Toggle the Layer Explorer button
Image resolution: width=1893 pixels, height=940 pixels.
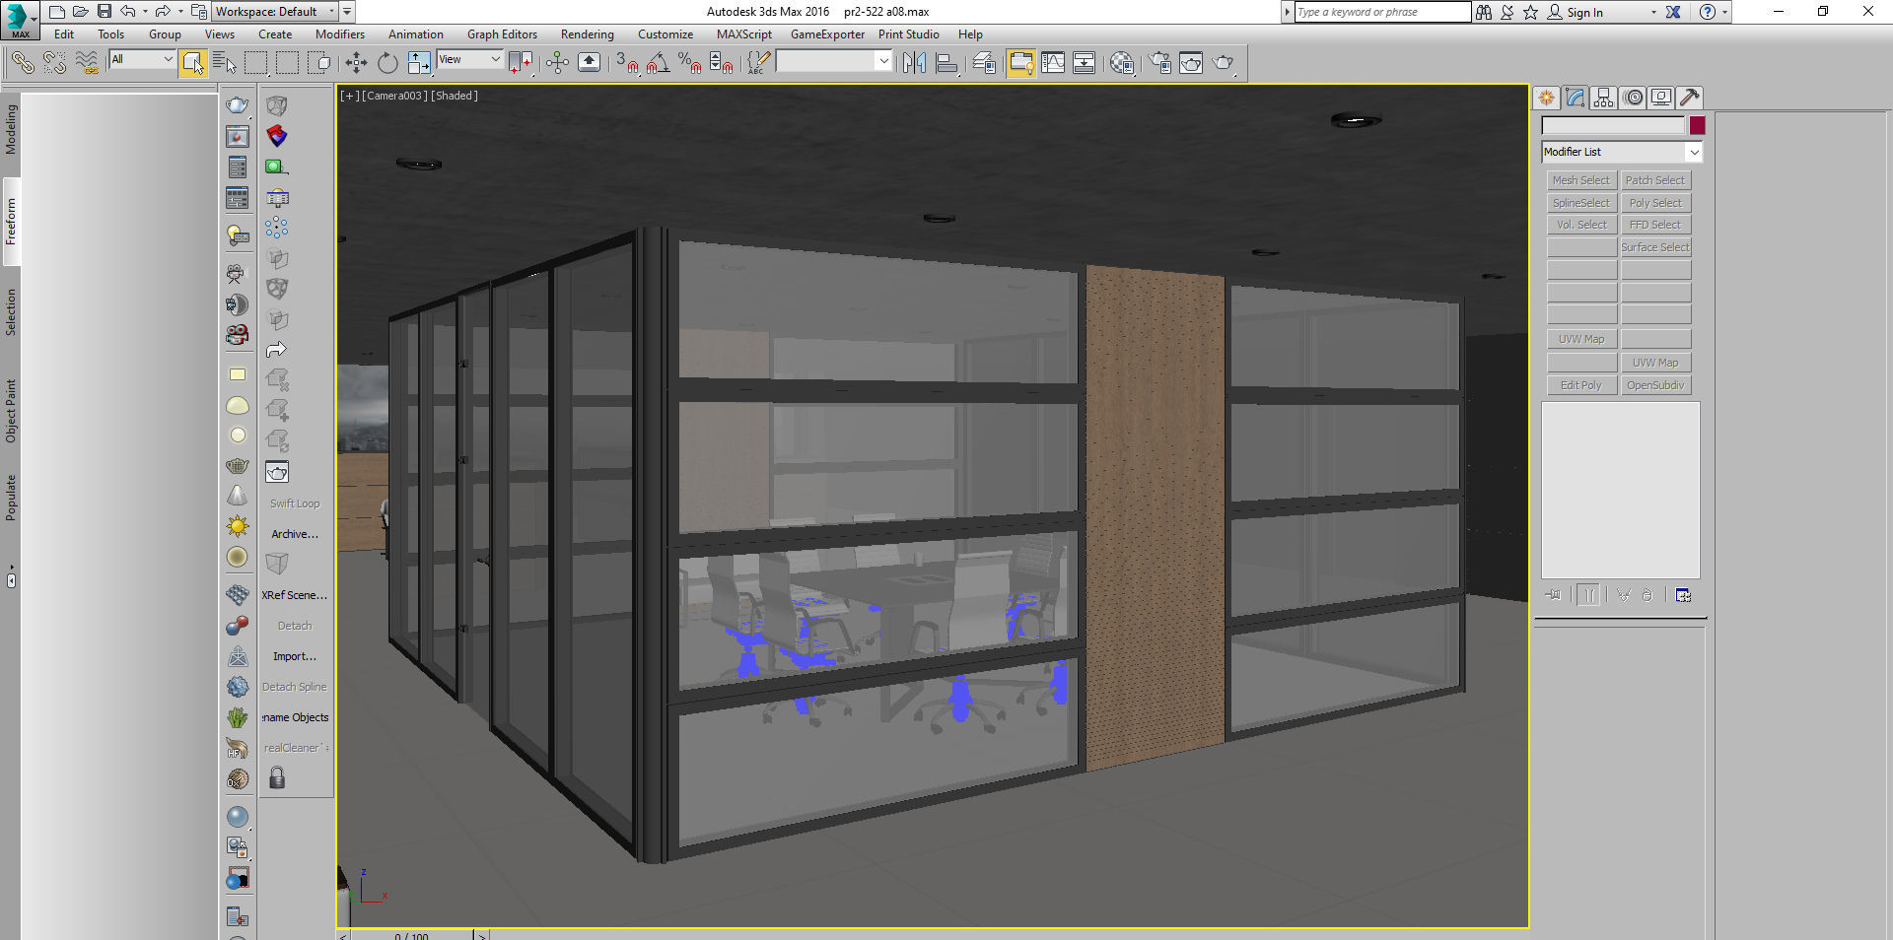(x=984, y=63)
